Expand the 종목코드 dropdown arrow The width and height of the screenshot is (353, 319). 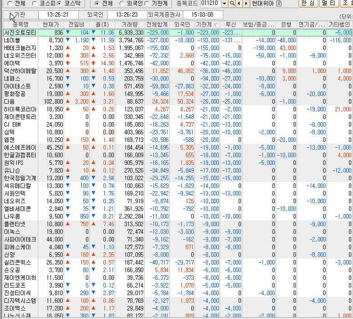click(225, 3)
